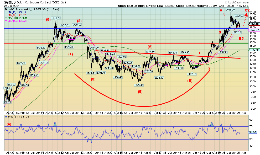The height and width of the screenshot is (155, 260).
Task: Select the red 'C?' wave label
Action: (x=247, y=10)
